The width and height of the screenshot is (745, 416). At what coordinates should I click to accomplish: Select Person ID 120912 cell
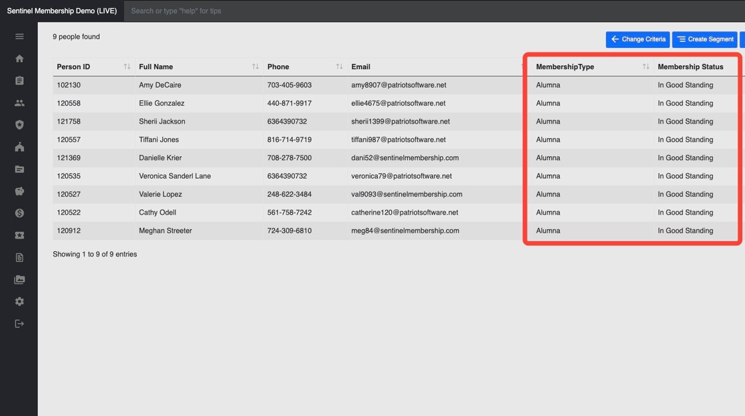point(69,231)
